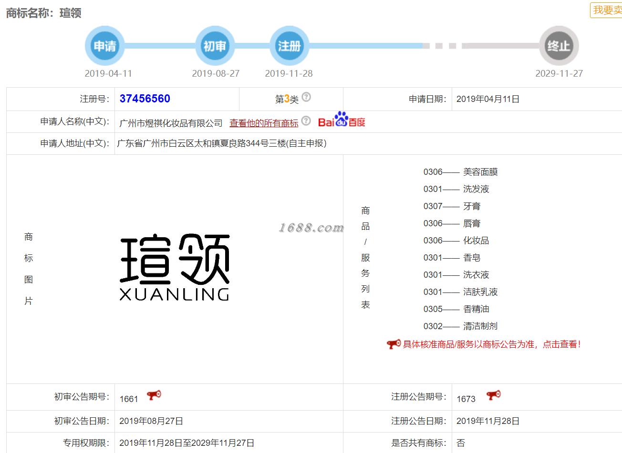Select list item 0301 洁肤乳液

[460, 292]
